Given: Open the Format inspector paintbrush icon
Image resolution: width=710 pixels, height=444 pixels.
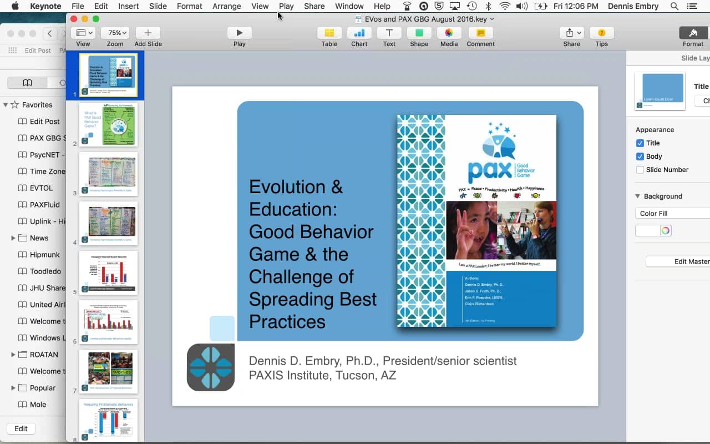Looking at the screenshot, I should coord(693,33).
